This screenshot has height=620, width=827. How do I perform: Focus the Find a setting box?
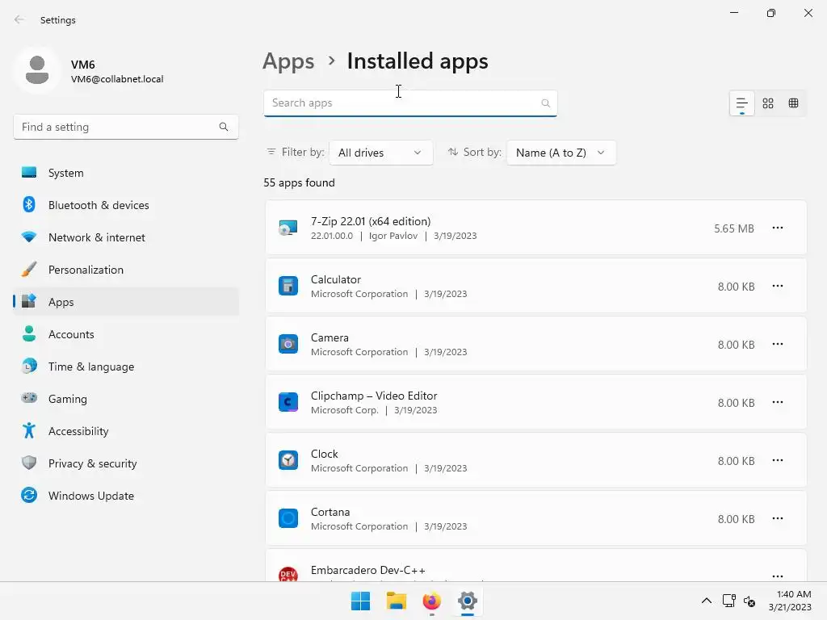click(x=117, y=127)
